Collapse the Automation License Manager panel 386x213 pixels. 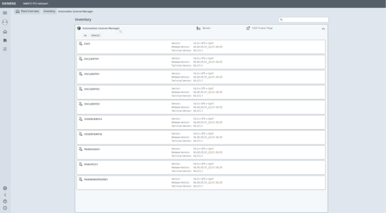[323, 29]
